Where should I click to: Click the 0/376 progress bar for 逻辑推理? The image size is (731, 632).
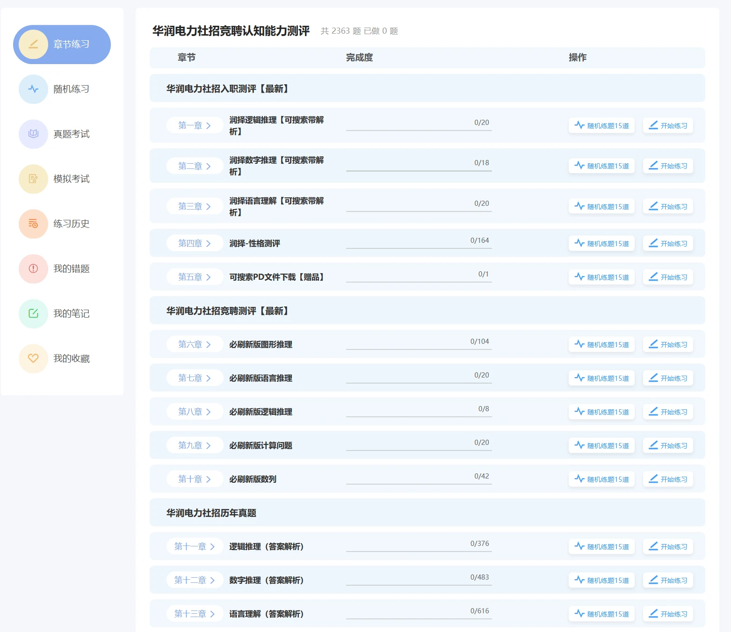[419, 551]
